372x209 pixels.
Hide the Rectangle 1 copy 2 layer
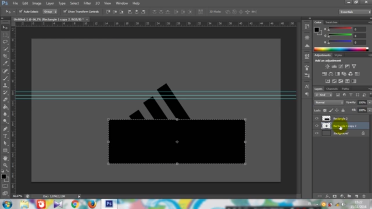tap(317, 126)
